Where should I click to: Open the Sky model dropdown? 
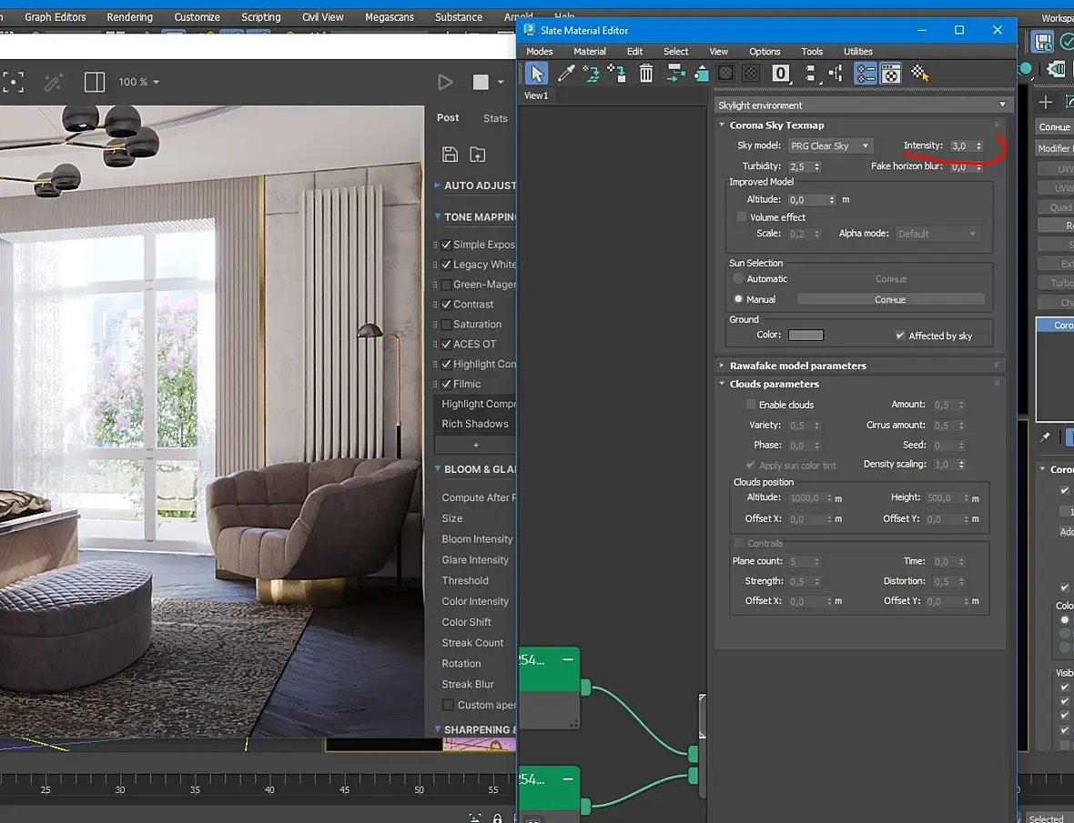tap(829, 146)
